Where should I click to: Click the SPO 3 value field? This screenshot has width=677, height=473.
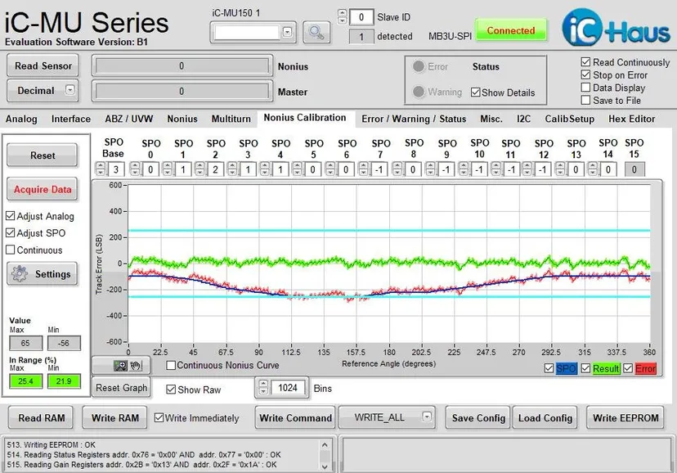248,169
